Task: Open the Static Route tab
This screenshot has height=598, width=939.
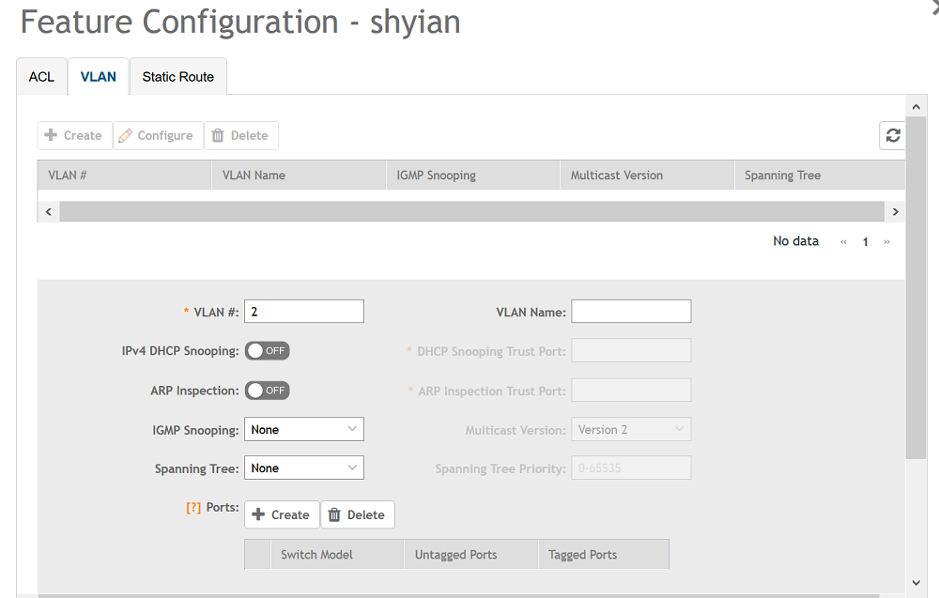Action: 177,77
